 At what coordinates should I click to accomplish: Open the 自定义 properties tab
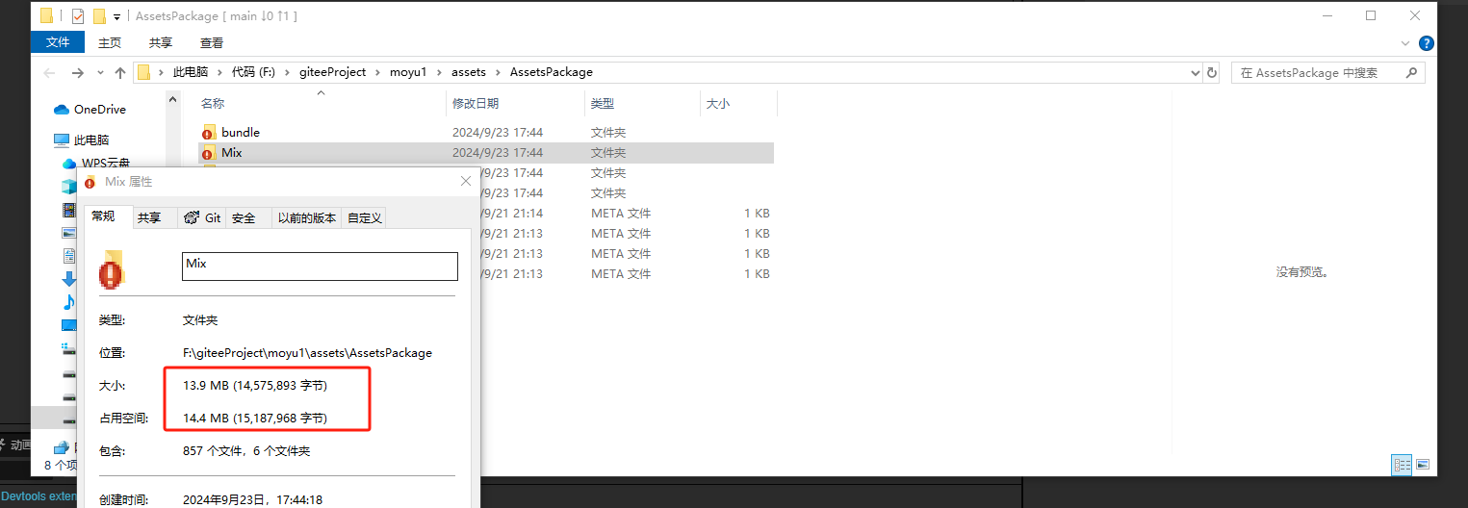click(x=365, y=218)
